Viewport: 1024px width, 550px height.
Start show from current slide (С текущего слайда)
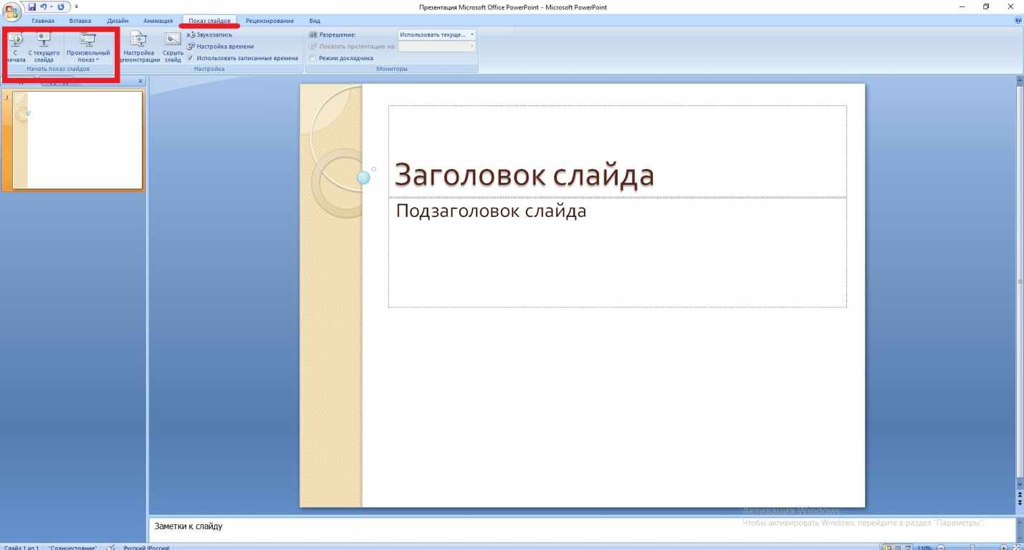pyautogui.click(x=44, y=49)
